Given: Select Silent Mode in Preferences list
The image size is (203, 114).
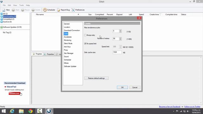Looking at the screenshot, I should pos(68,43).
